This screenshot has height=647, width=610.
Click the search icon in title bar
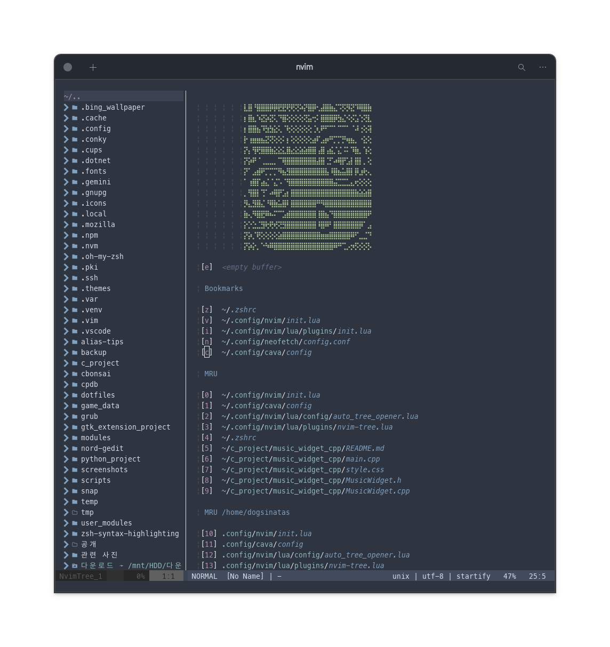click(x=521, y=67)
